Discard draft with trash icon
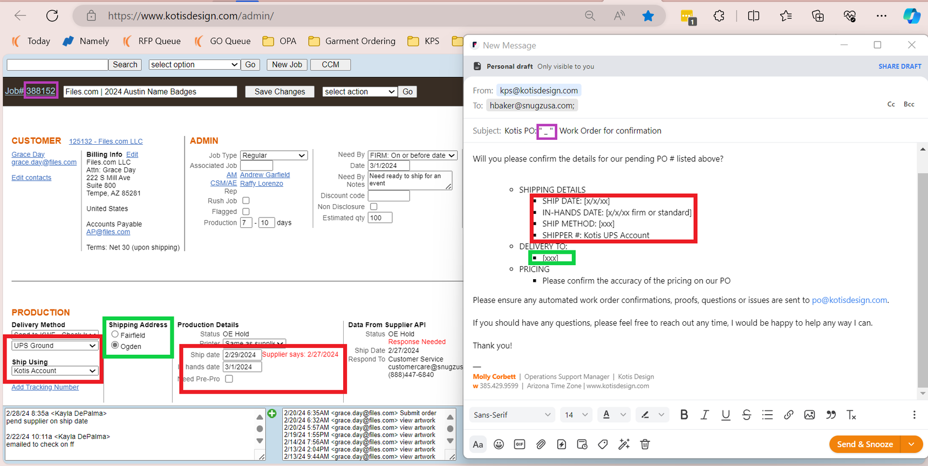 pyautogui.click(x=645, y=444)
